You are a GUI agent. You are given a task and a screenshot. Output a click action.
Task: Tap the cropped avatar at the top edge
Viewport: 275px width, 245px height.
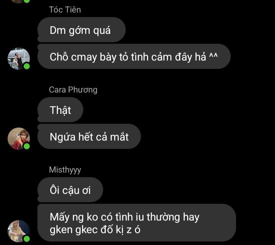point(18,2)
